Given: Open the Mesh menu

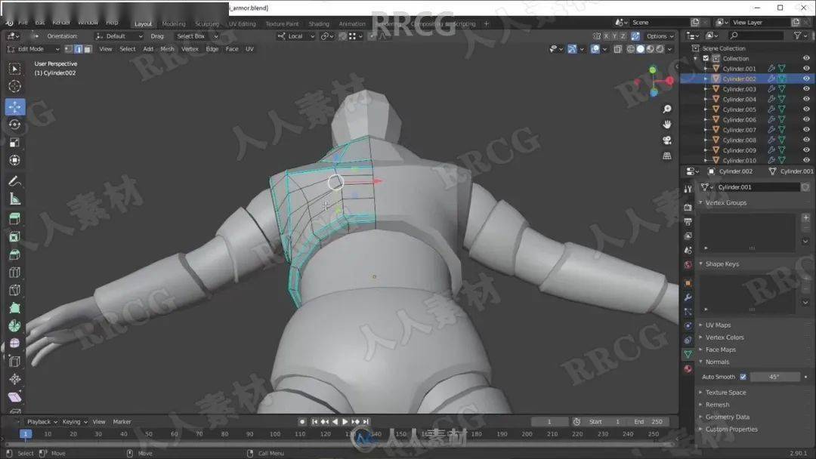Looking at the screenshot, I should [167, 49].
